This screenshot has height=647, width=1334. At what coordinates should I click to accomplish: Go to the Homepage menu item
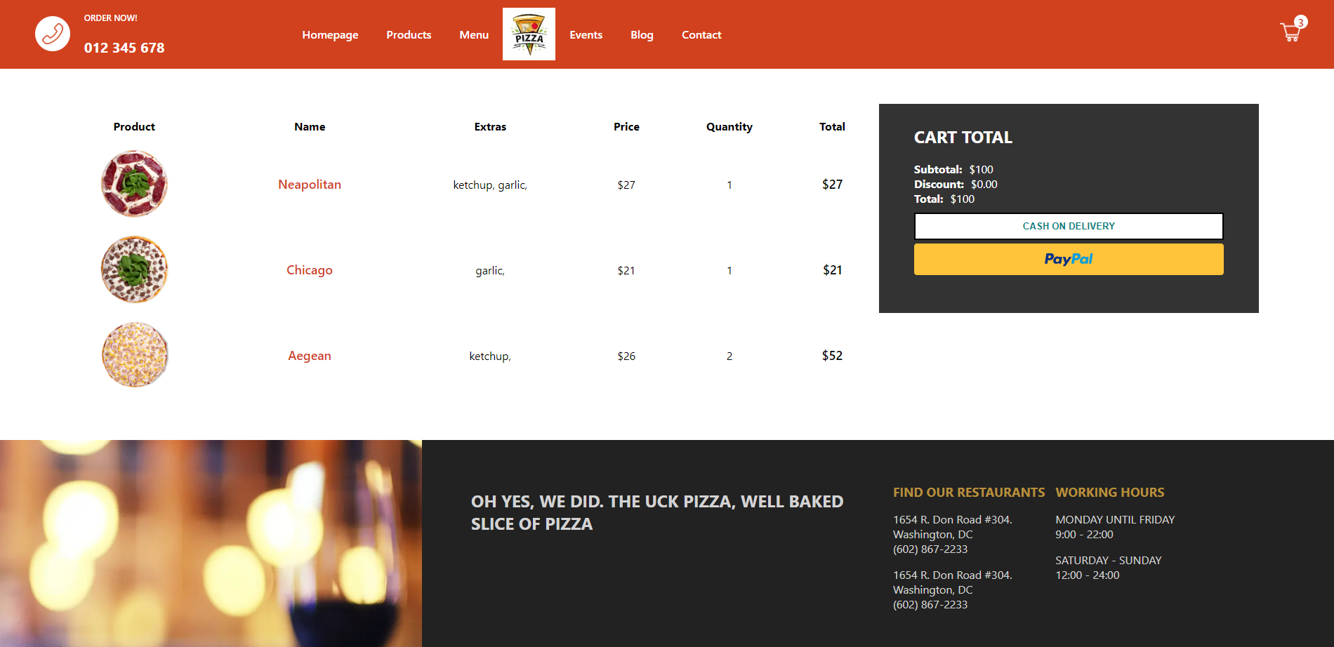pos(330,34)
